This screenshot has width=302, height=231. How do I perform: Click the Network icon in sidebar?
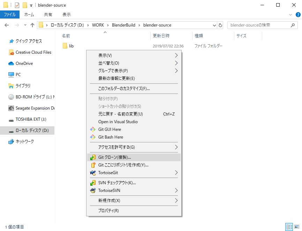point(11,142)
